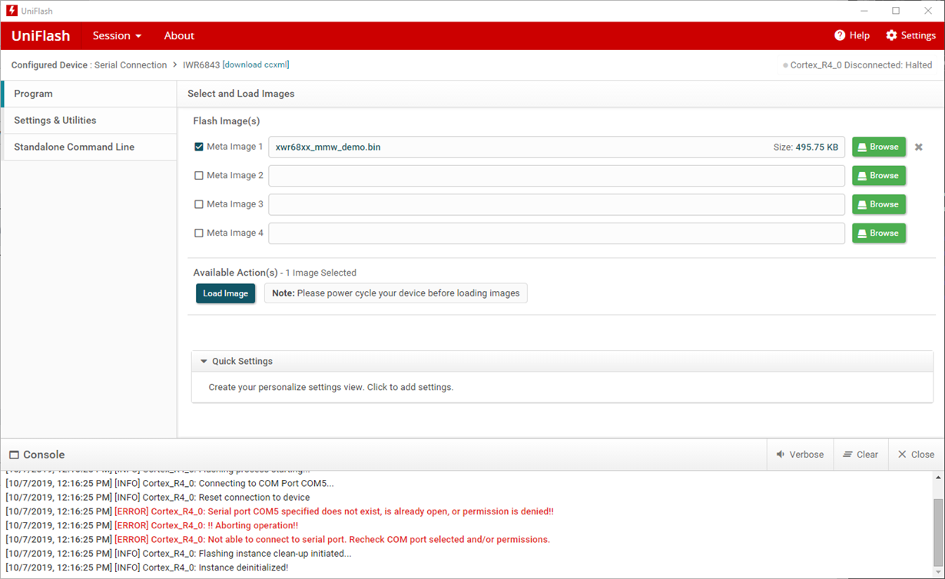Image resolution: width=945 pixels, height=579 pixels.
Task: Click the Meta Image 1 file path field
Action: point(556,147)
